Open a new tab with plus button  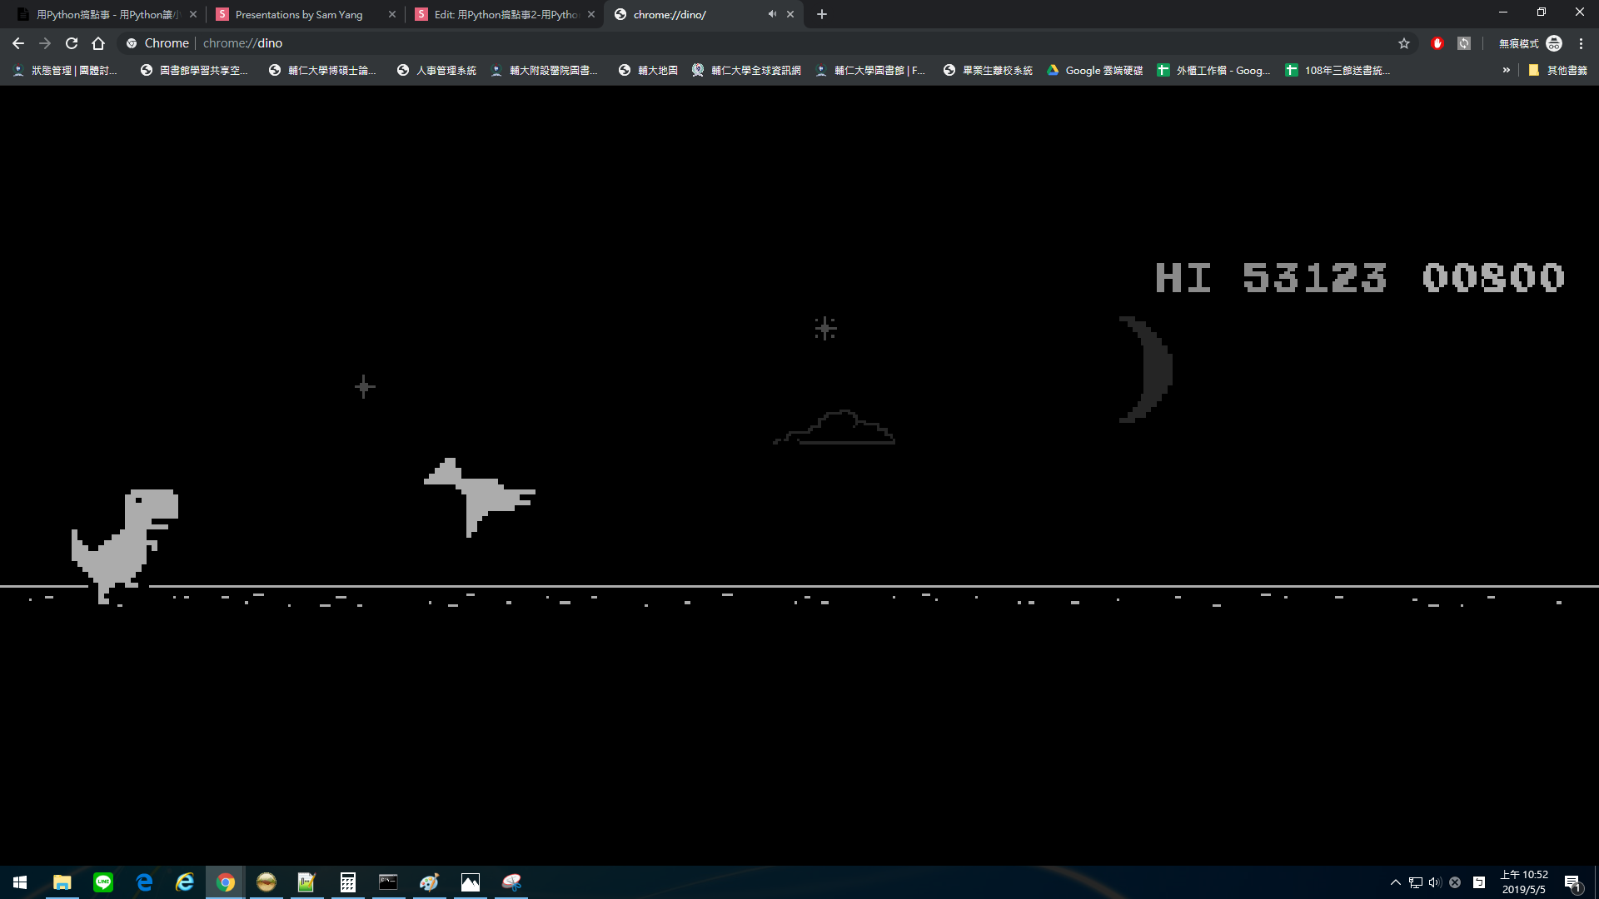[x=822, y=14]
